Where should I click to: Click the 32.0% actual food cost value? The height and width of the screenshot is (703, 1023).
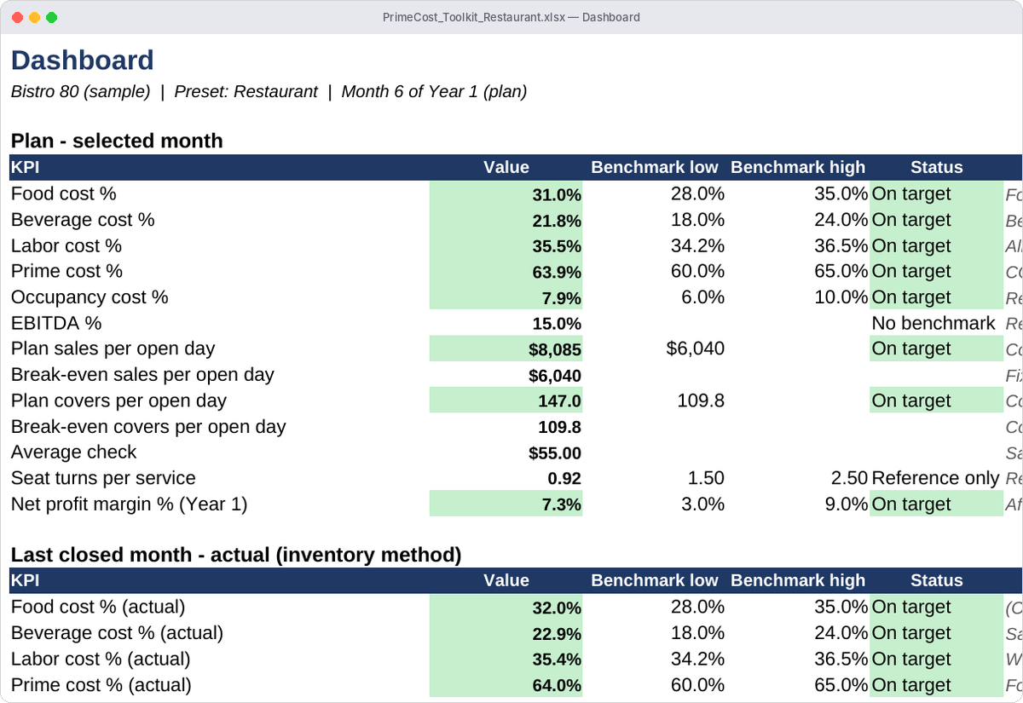pos(506,608)
